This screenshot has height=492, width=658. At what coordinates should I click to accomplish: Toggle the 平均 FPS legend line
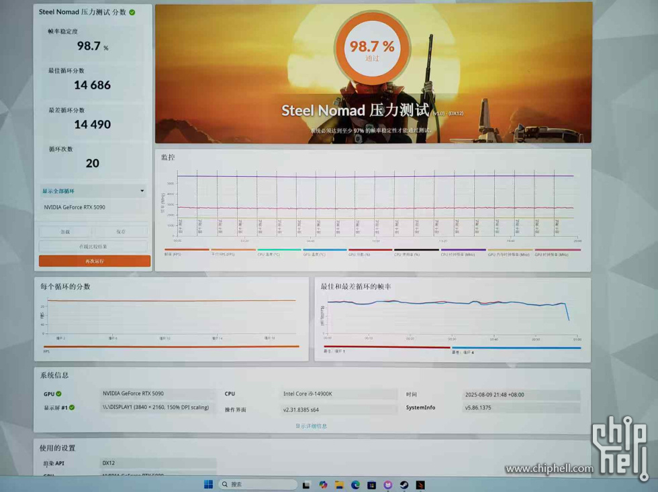[233, 250]
